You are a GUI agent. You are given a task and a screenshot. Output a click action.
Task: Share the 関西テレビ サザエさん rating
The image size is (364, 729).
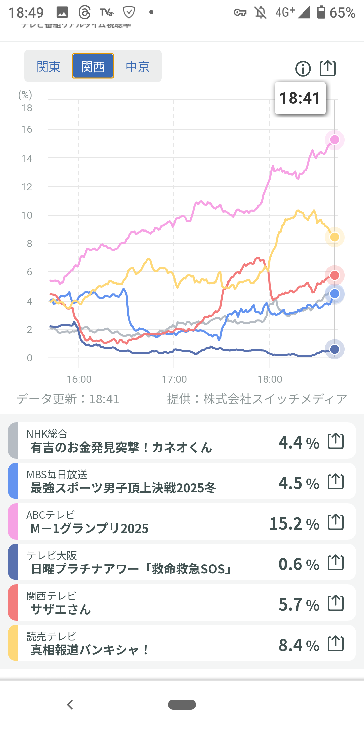pyautogui.click(x=336, y=603)
